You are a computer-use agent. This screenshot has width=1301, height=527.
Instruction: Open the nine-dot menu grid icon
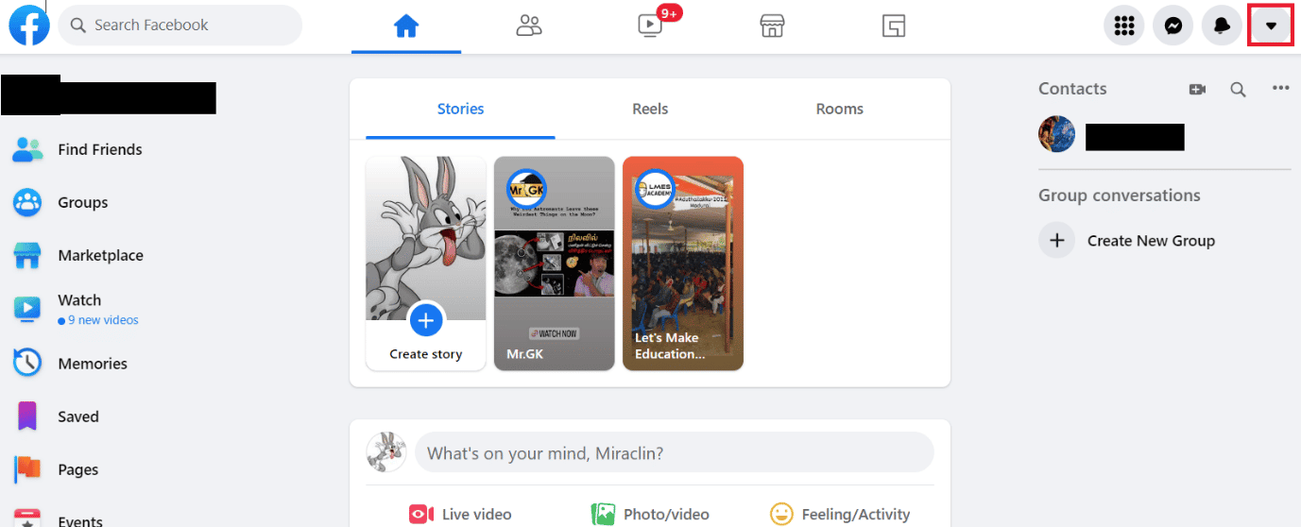1123,25
